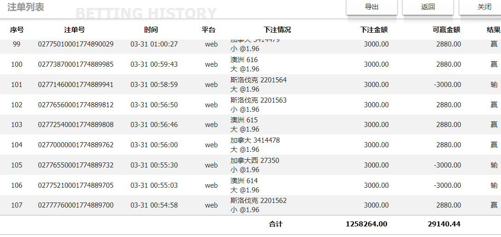The image size is (501, 237).
Task: Select the 平台 column header
Action: click(209, 30)
